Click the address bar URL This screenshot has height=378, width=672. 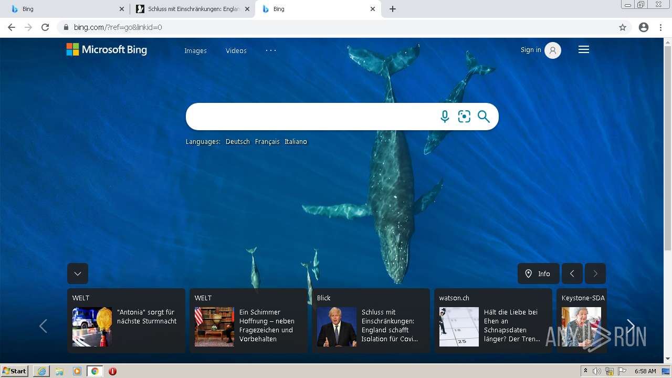(x=118, y=27)
